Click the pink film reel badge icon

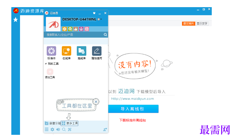87,29
